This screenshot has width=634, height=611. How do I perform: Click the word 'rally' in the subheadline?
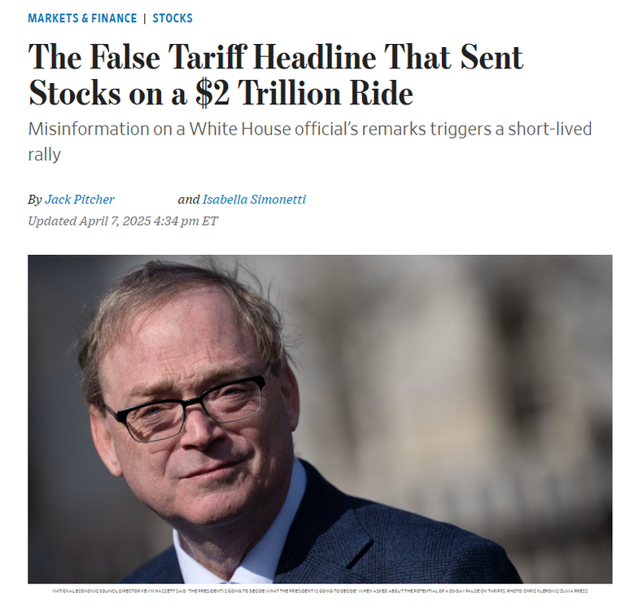[44, 154]
